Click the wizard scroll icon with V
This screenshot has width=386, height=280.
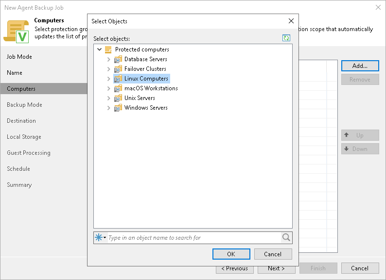tap(17, 32)
